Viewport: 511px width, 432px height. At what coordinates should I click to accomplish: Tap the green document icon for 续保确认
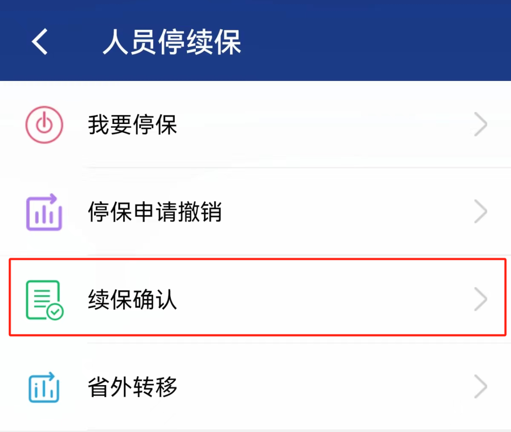43,300
